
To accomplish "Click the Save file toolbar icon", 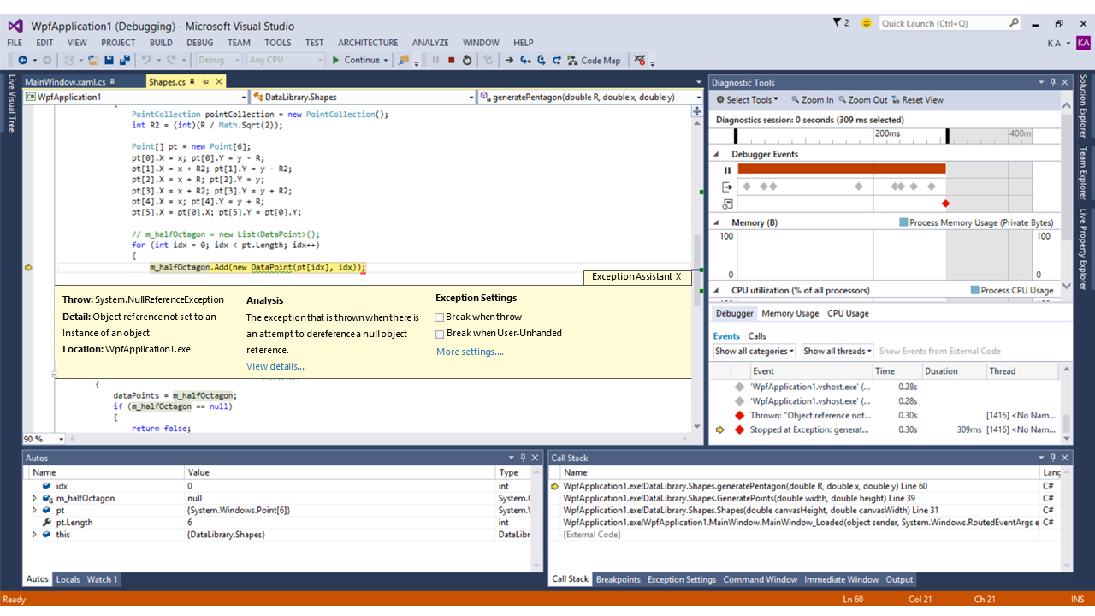I will point(109,60).
